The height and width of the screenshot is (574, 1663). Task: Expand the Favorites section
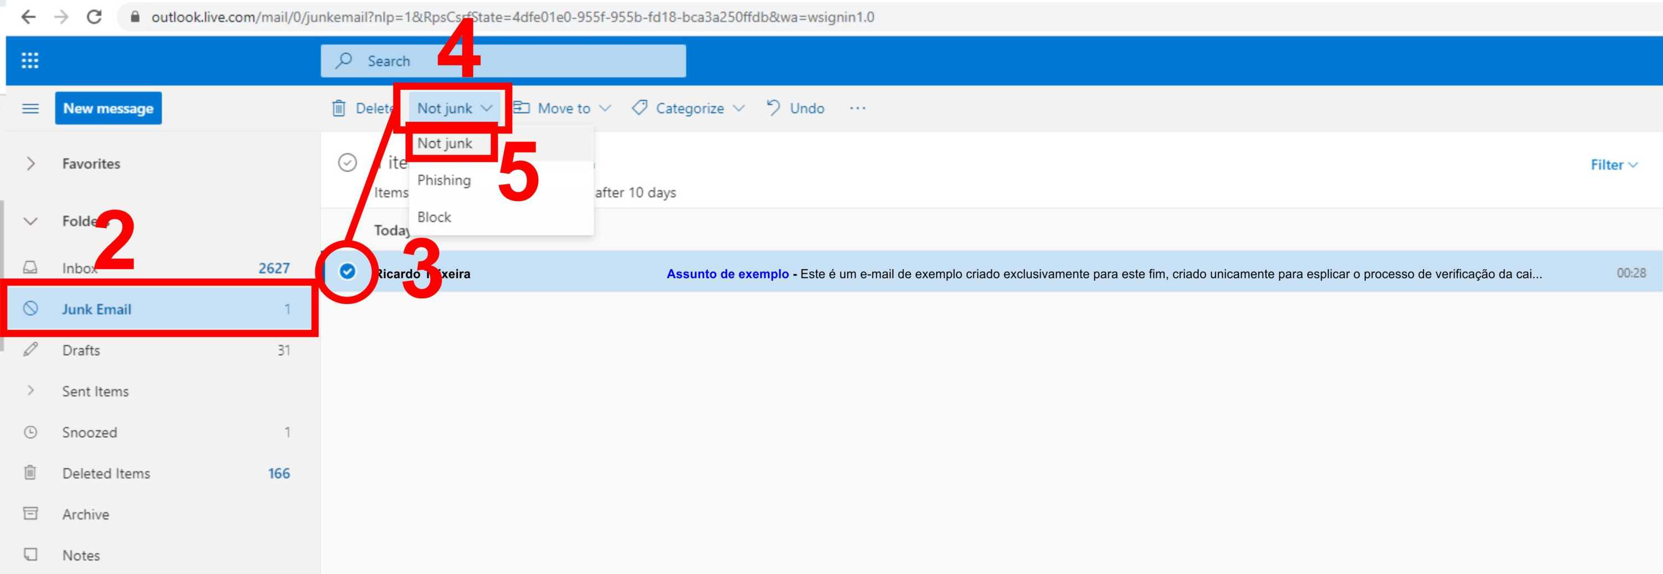(x=30, y=164)
